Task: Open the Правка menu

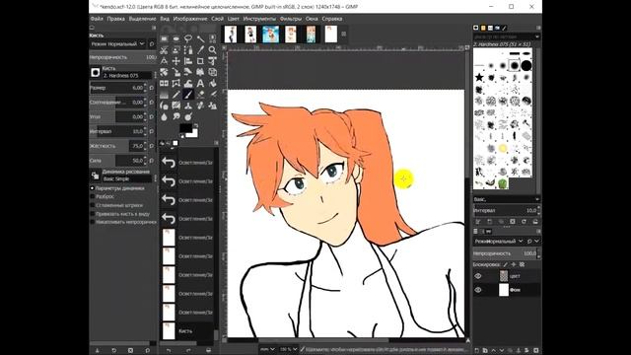Action: (x=116, y=19)
